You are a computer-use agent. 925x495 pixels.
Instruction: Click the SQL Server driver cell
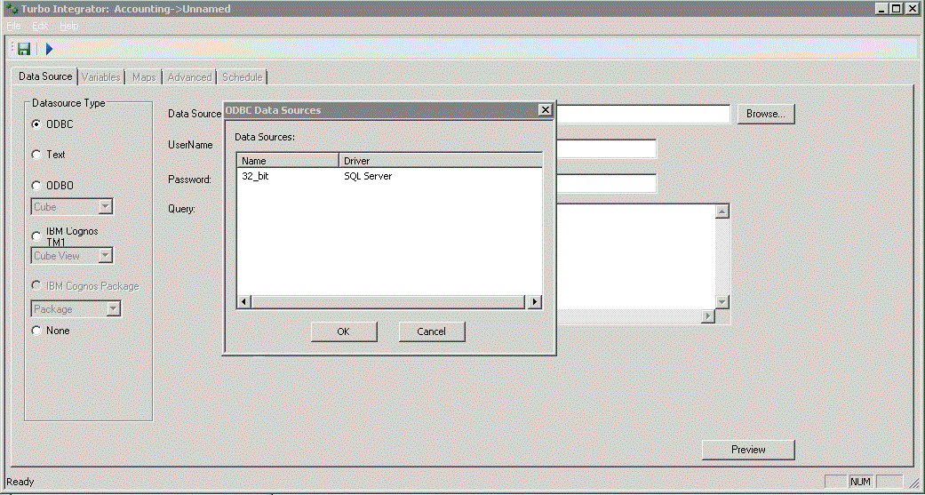(x=368, y=176)
